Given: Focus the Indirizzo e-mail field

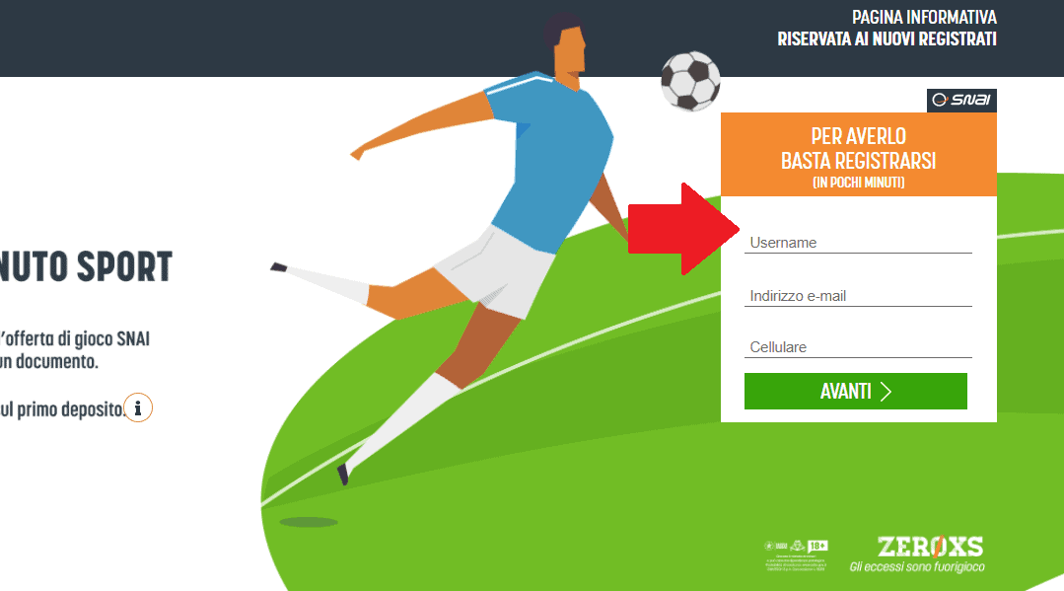Looking at the screenshot, I should (858, 296).
